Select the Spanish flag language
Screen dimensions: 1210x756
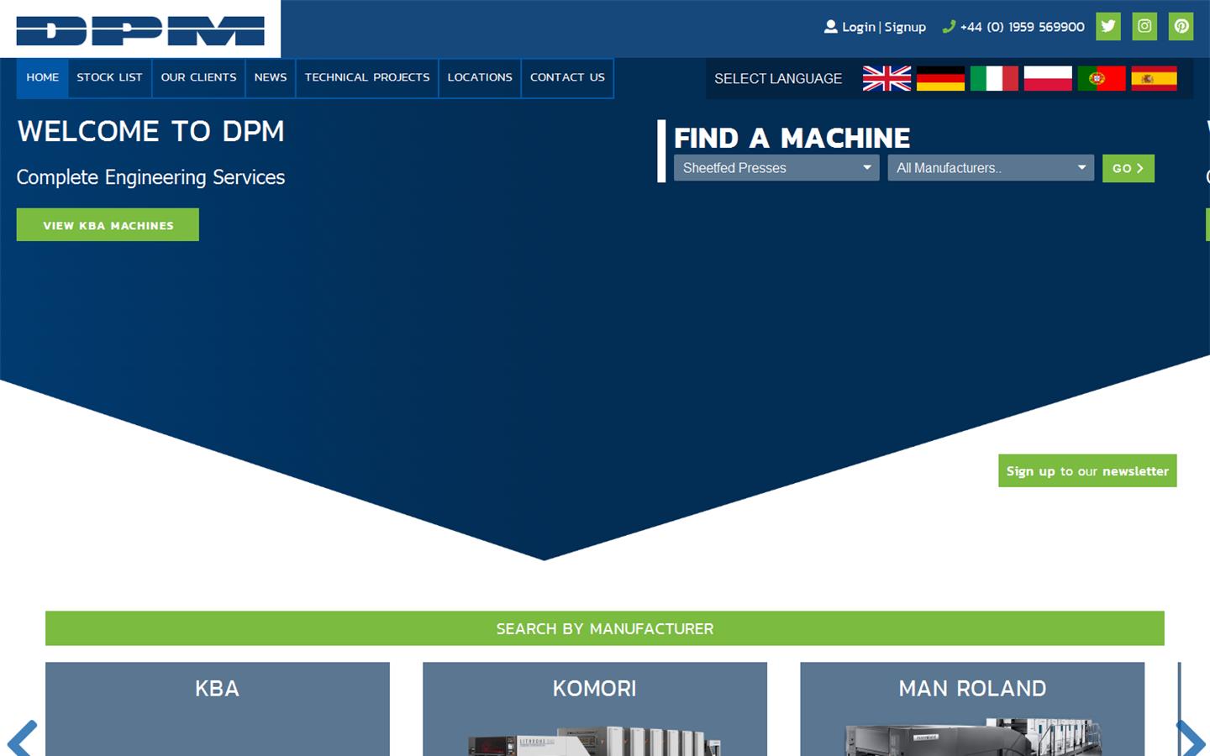click(1154, 78)
